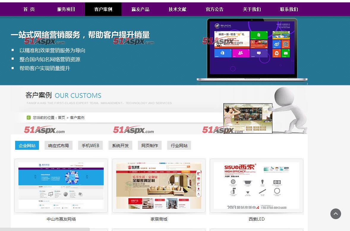Follow the 首页 breadcrumb link
Viewport: 350px width, 231px height.
tap(62, 118)
